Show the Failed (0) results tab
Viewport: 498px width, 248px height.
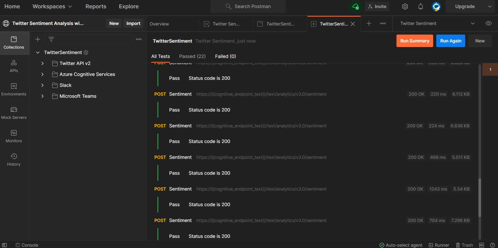click(225, 56)
